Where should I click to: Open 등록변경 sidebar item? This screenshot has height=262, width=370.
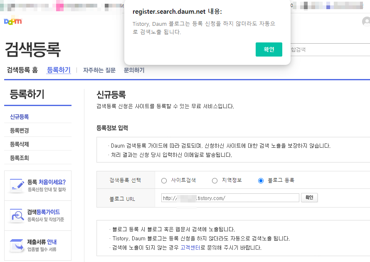coord(20,130)
